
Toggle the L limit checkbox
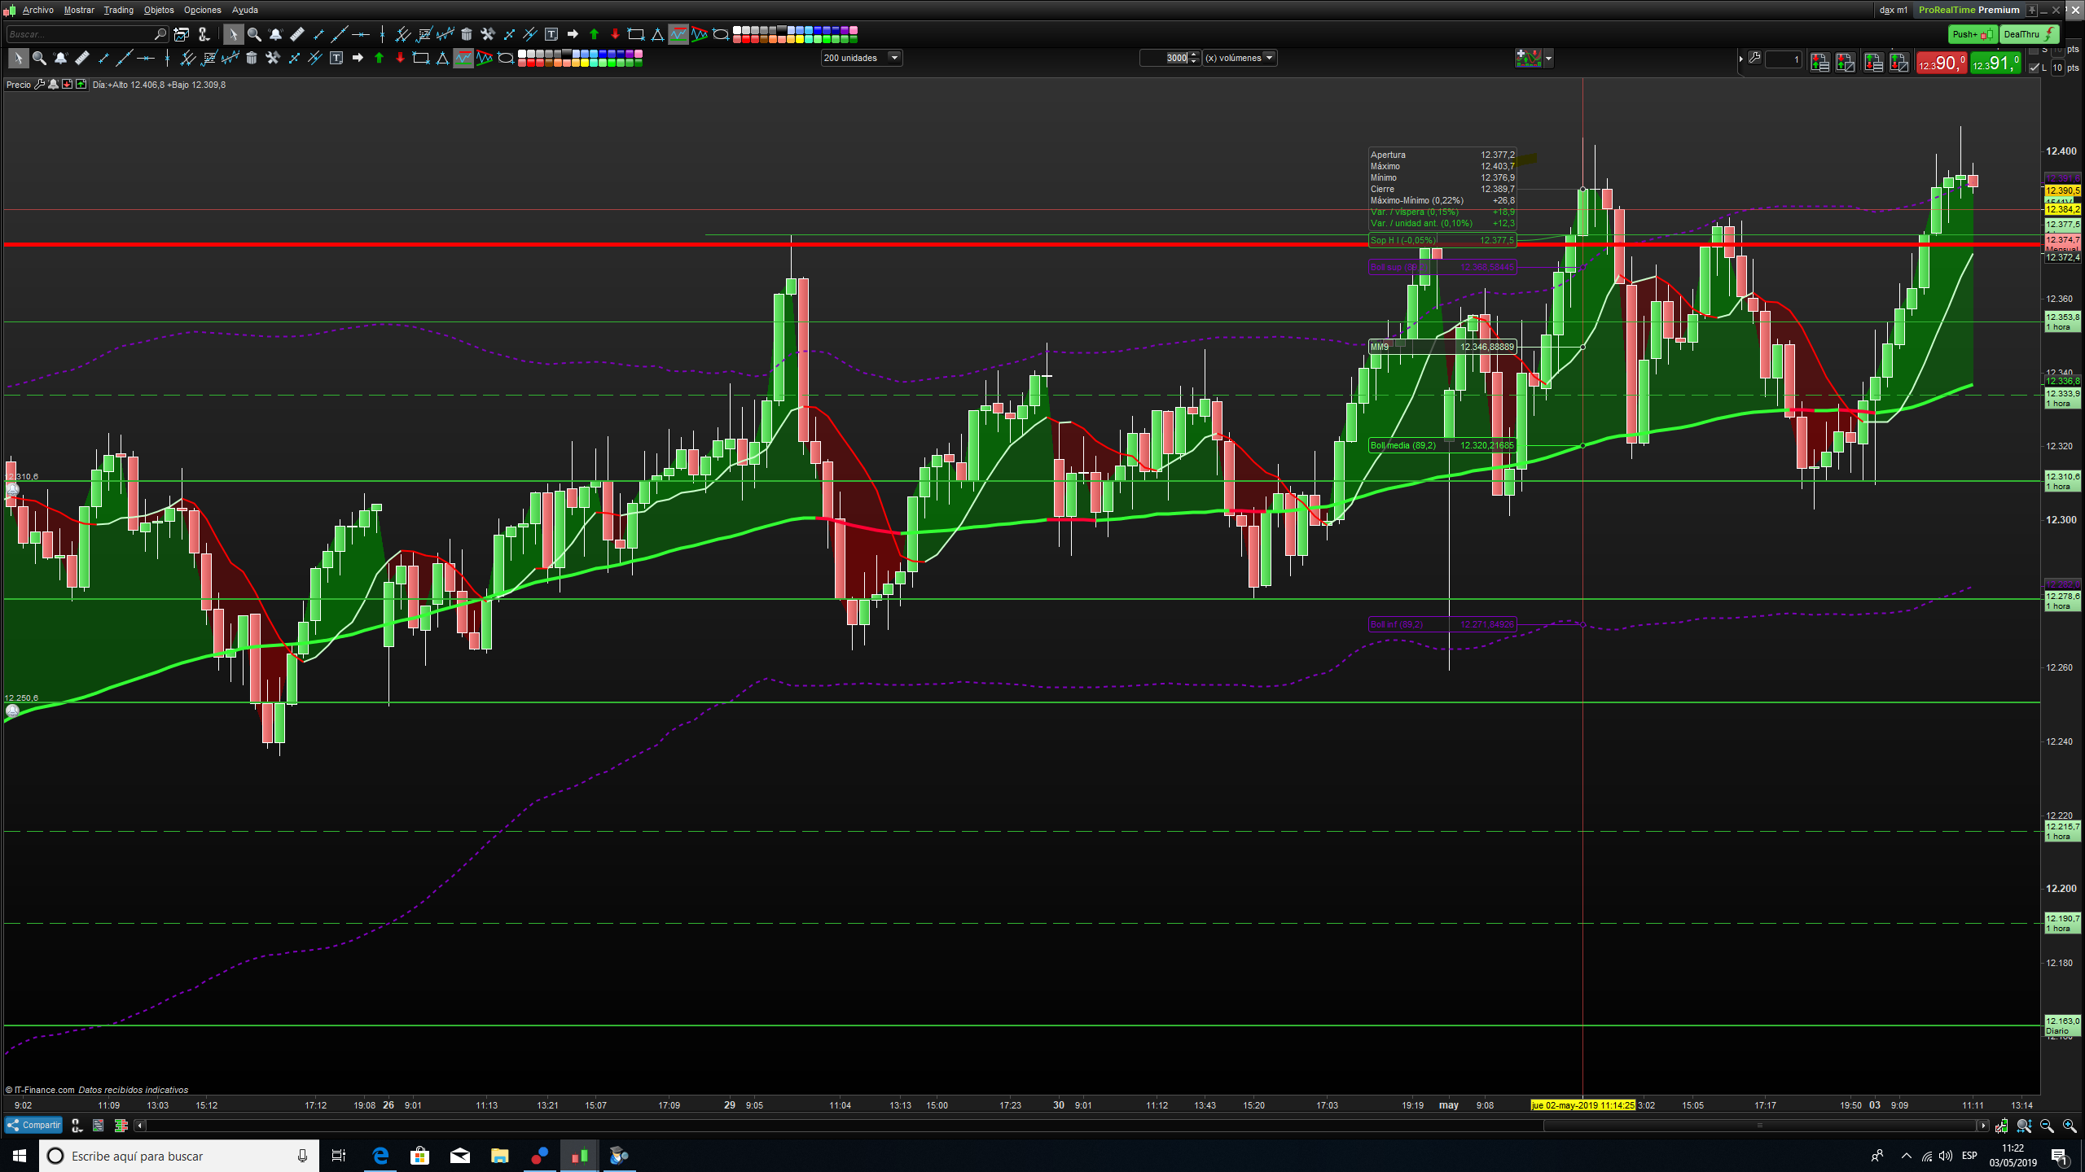(2034, 68)
